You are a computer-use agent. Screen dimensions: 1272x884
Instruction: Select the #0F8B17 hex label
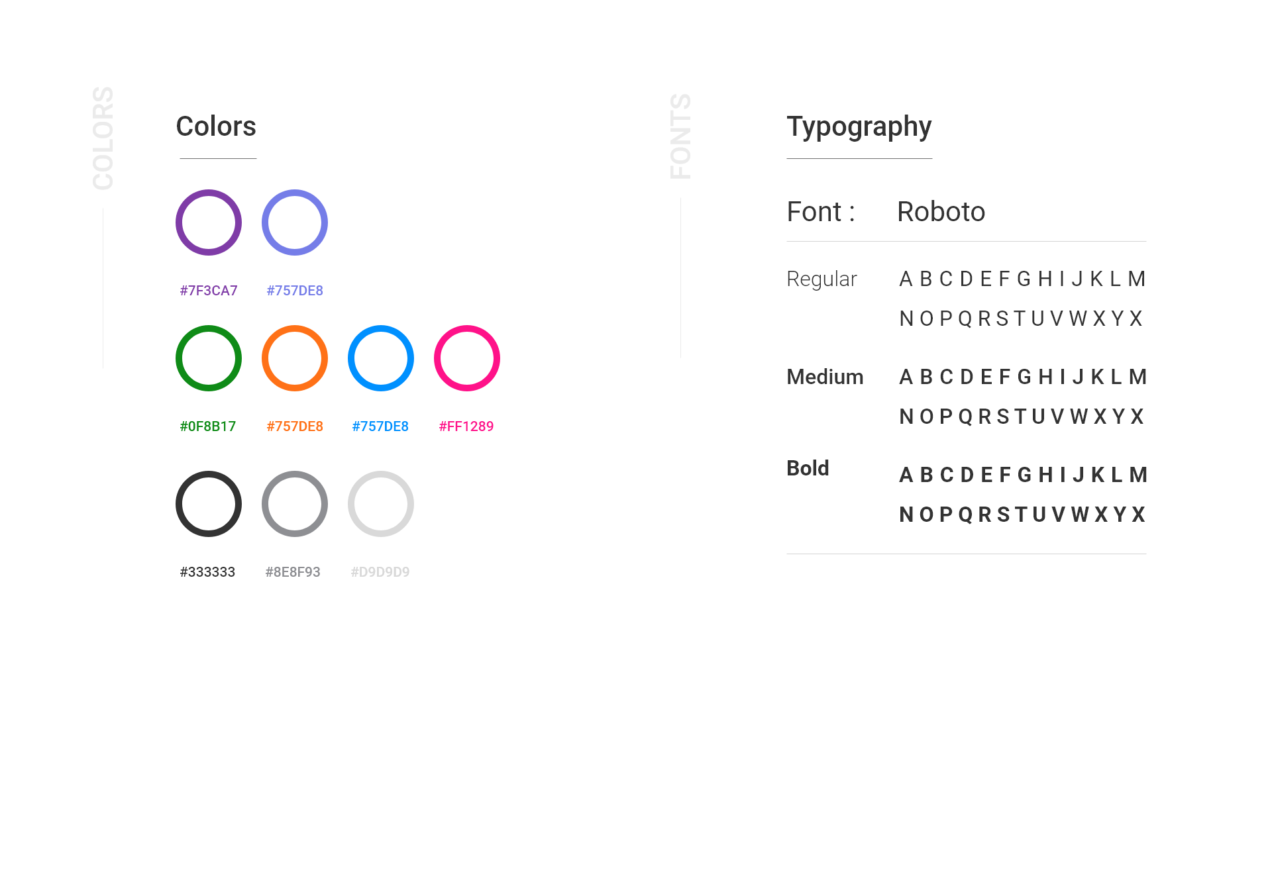(208, 426)
